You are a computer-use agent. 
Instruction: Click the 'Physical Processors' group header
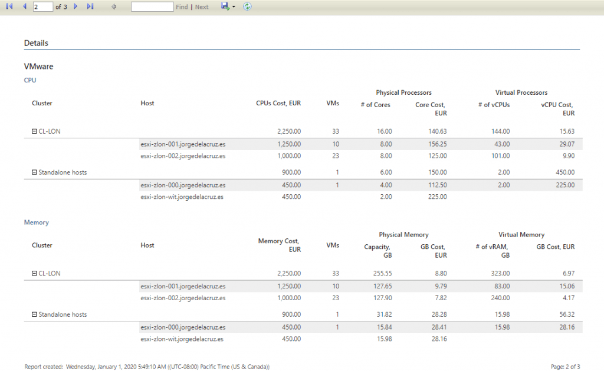403,92
